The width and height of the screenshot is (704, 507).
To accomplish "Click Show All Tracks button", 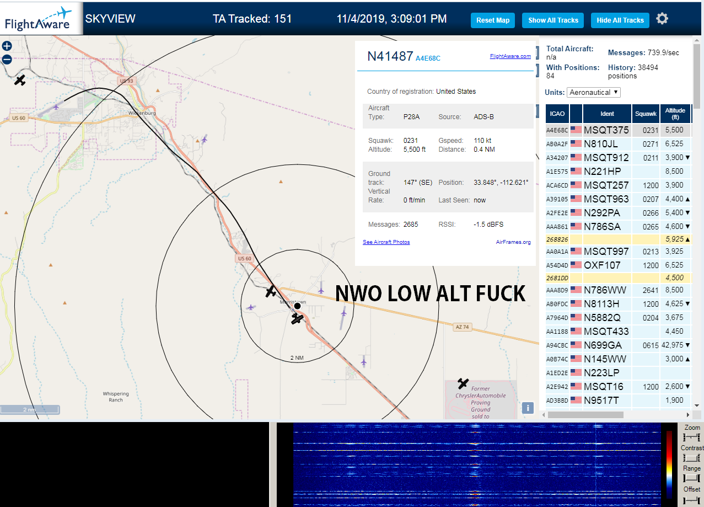I will click(553, 20).
